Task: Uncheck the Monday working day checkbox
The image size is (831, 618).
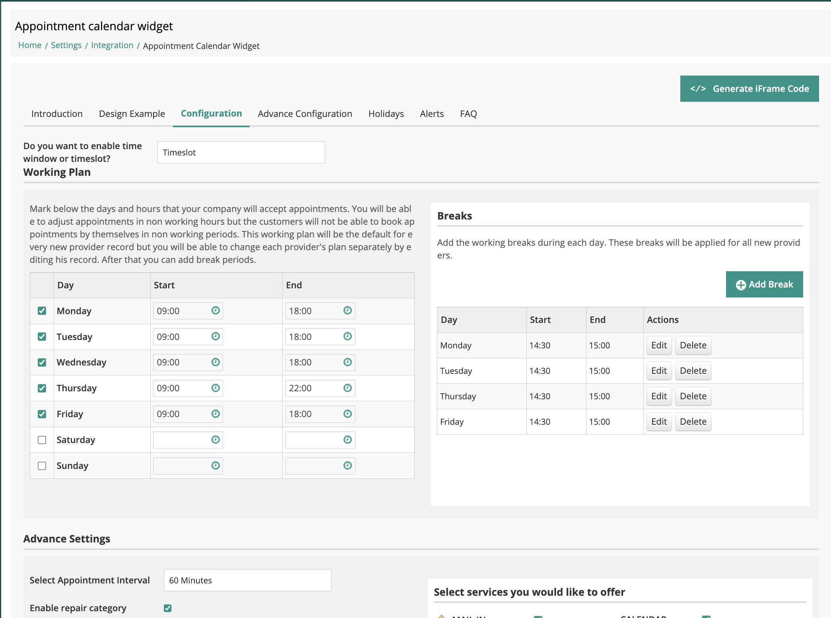Action: [42, 311]
